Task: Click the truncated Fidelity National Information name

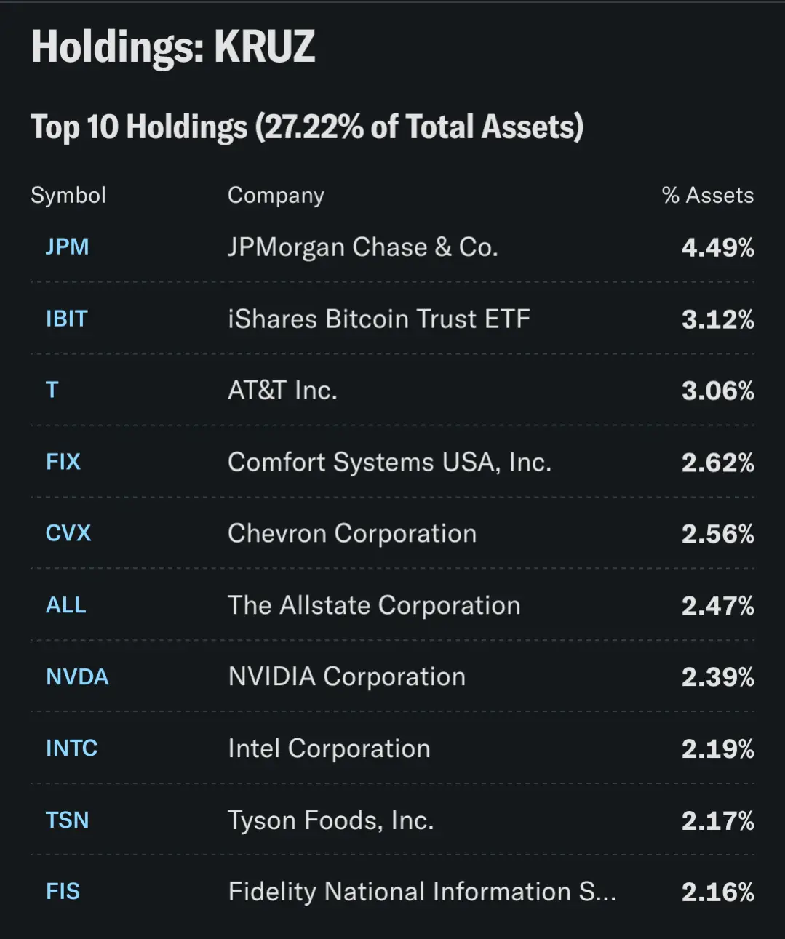Action: (422, 892)
